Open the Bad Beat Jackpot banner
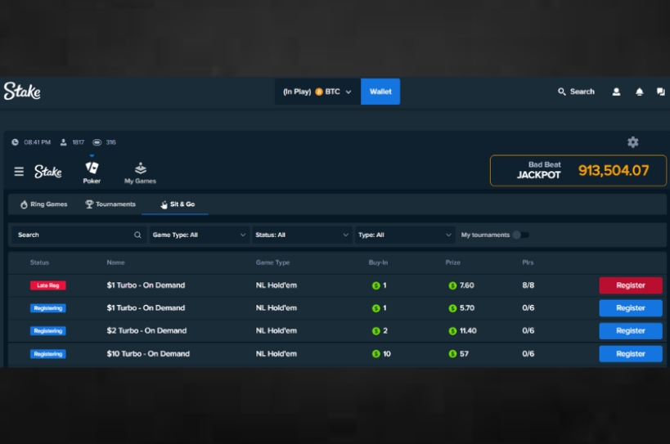The image size is (670, 444). pyautogui.click(x=578, y=171)
